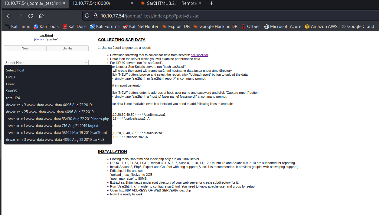
Task: Open the Kali NetHunter bookmark icon
Action: click(126, 27)
